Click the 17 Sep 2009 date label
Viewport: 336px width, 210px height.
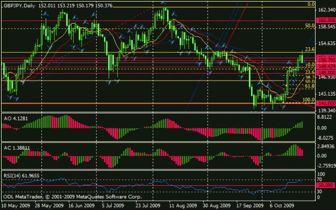(250, 206)
